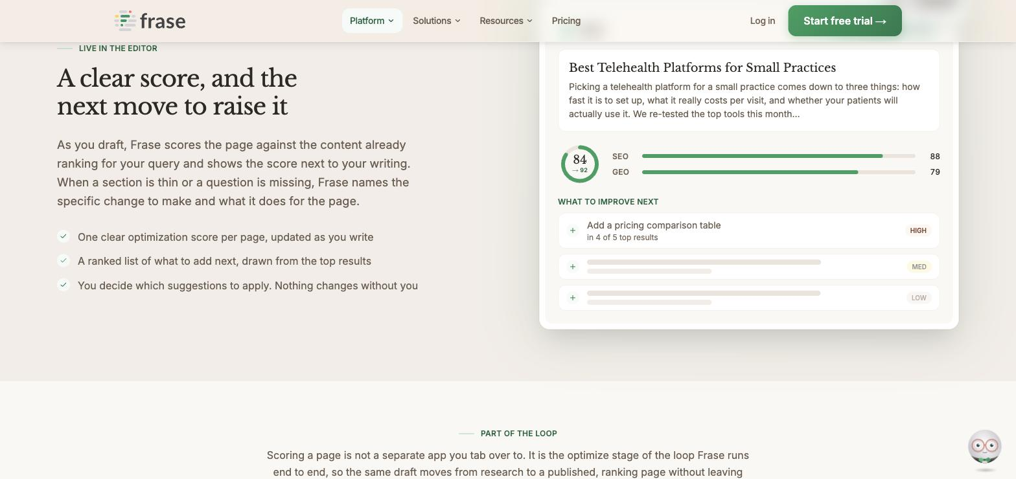
Task: Expand the Solutions dropdown menu
Action: coord(437,21)
